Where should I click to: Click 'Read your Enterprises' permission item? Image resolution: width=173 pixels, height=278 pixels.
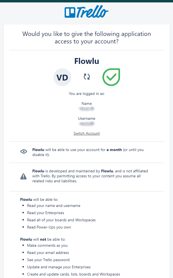click(x=46, y=213)
